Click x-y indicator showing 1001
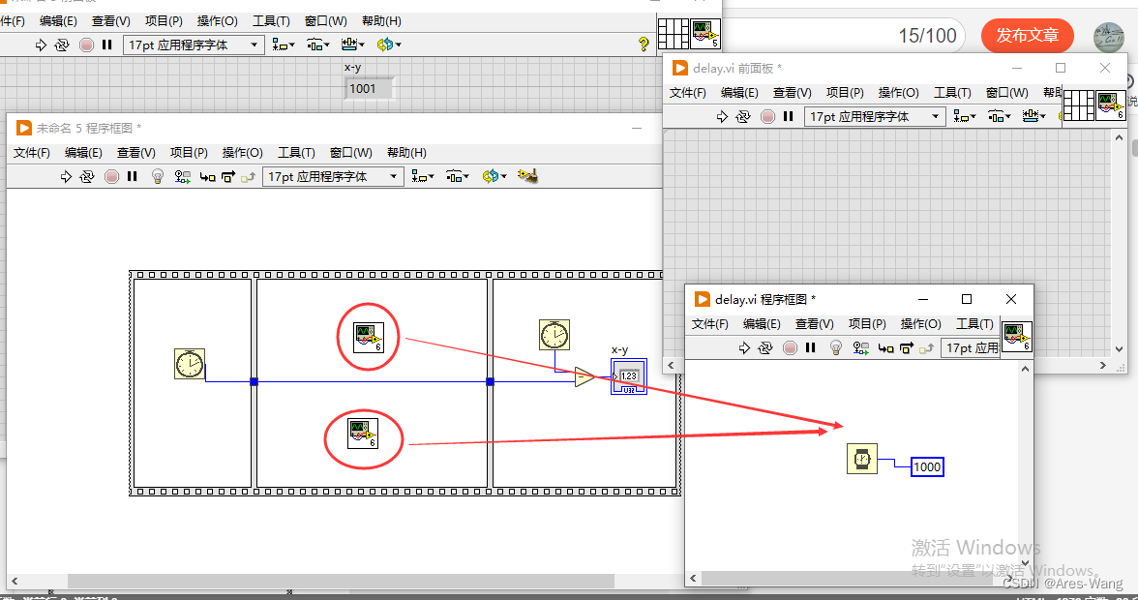 [370, 88]
